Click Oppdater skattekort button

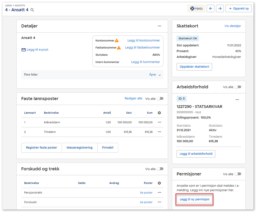click(x=194, y=67)
